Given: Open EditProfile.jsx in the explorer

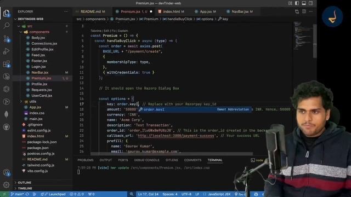Looking at the screenshot, I should (42, 49).
